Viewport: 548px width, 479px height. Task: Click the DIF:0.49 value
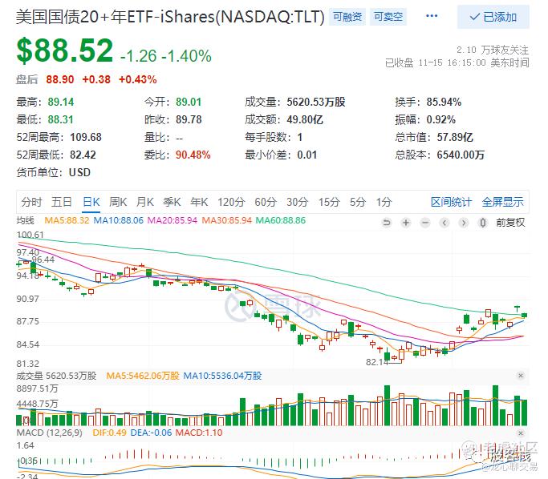click(109, 433)
